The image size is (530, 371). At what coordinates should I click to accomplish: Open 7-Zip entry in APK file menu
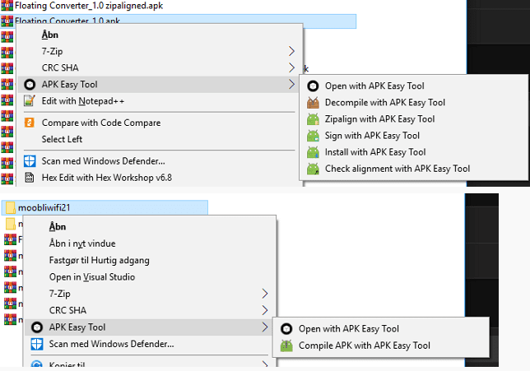[x=160, y=51]
